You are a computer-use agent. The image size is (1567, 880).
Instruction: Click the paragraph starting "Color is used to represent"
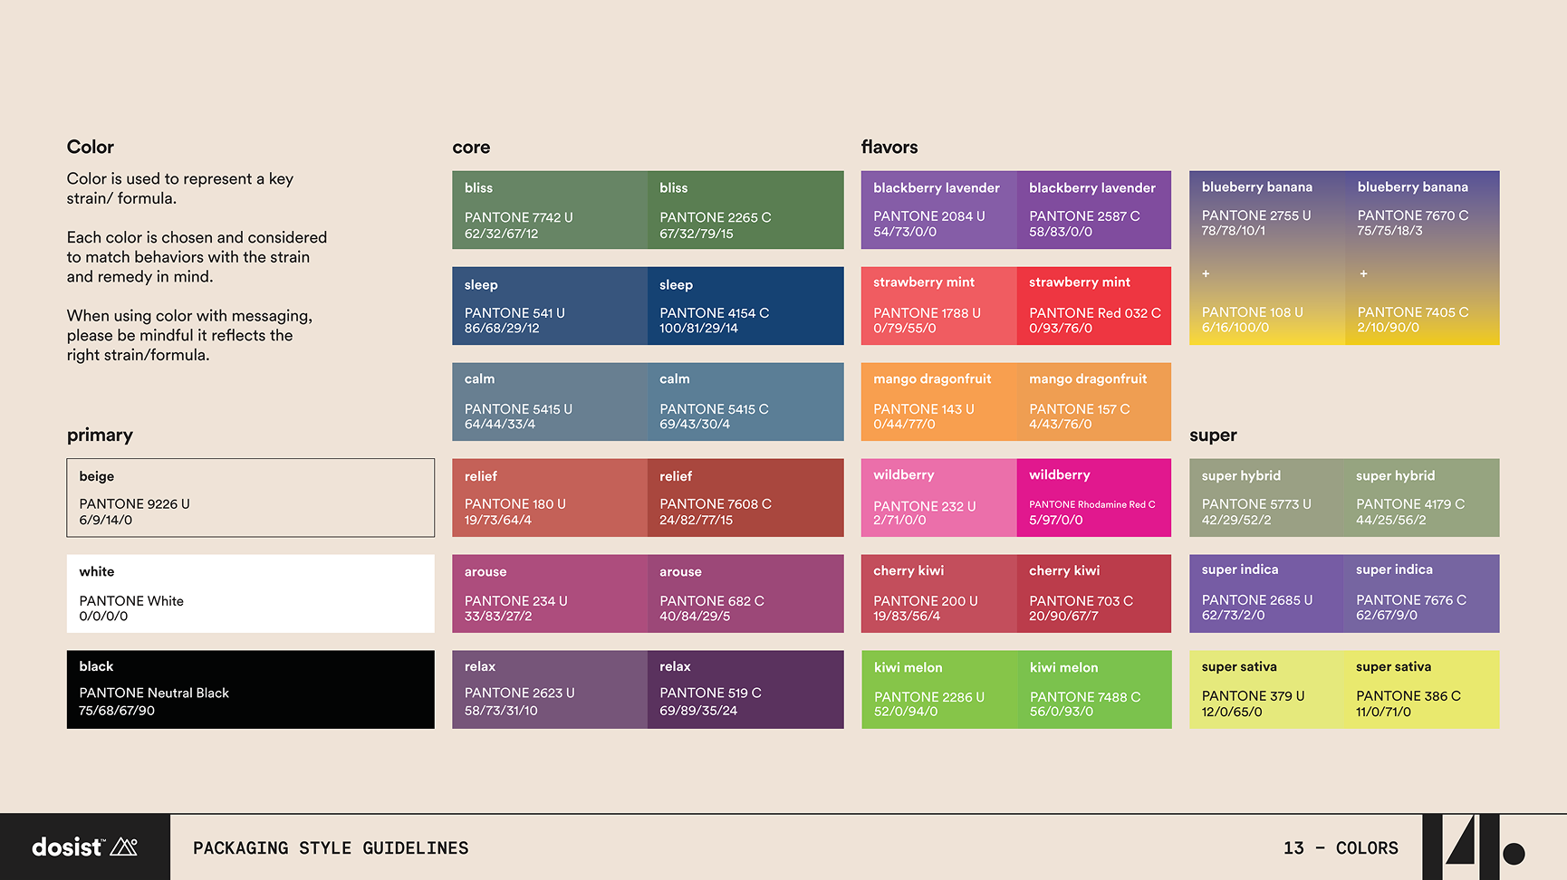point(180,188)
